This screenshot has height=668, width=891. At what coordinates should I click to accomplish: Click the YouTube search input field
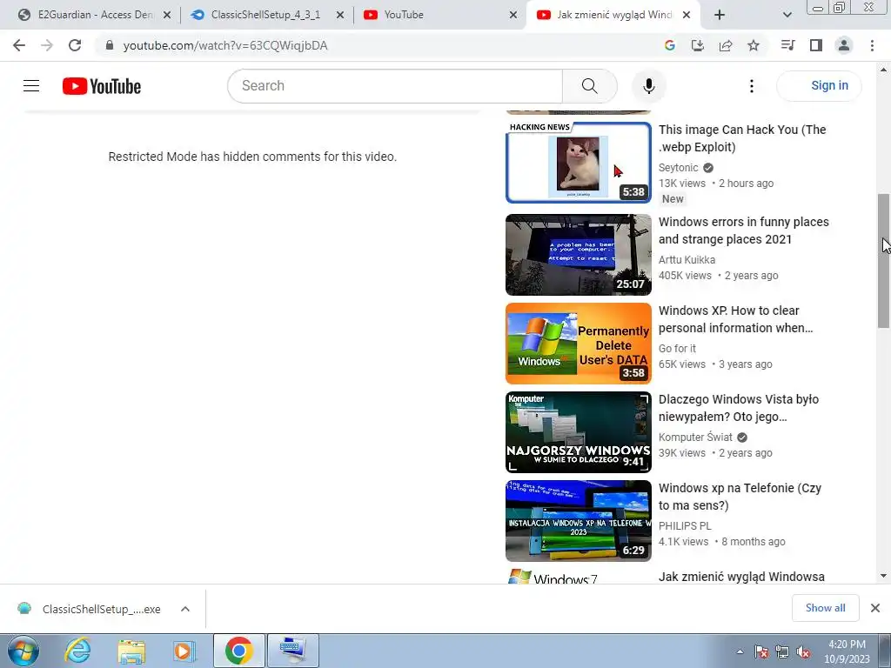[x=395, y=86]
